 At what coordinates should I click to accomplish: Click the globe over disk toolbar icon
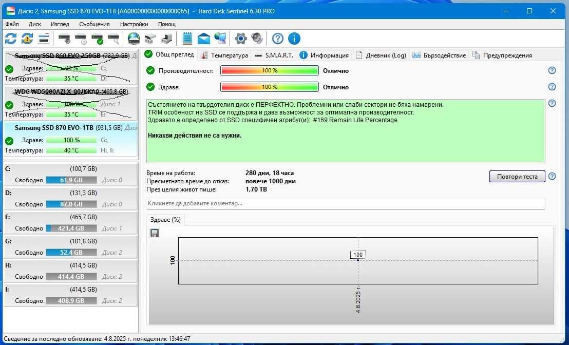click(134, 39)
